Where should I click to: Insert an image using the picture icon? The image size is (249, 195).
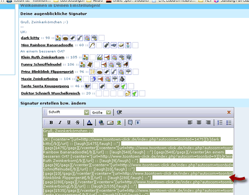[119, 122]
